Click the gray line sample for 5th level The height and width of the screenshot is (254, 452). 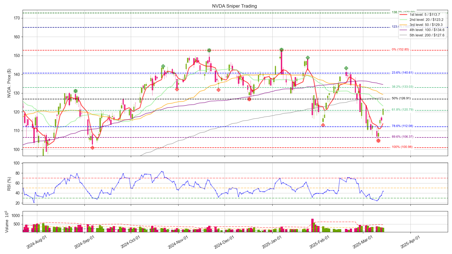tap(404, 35)
